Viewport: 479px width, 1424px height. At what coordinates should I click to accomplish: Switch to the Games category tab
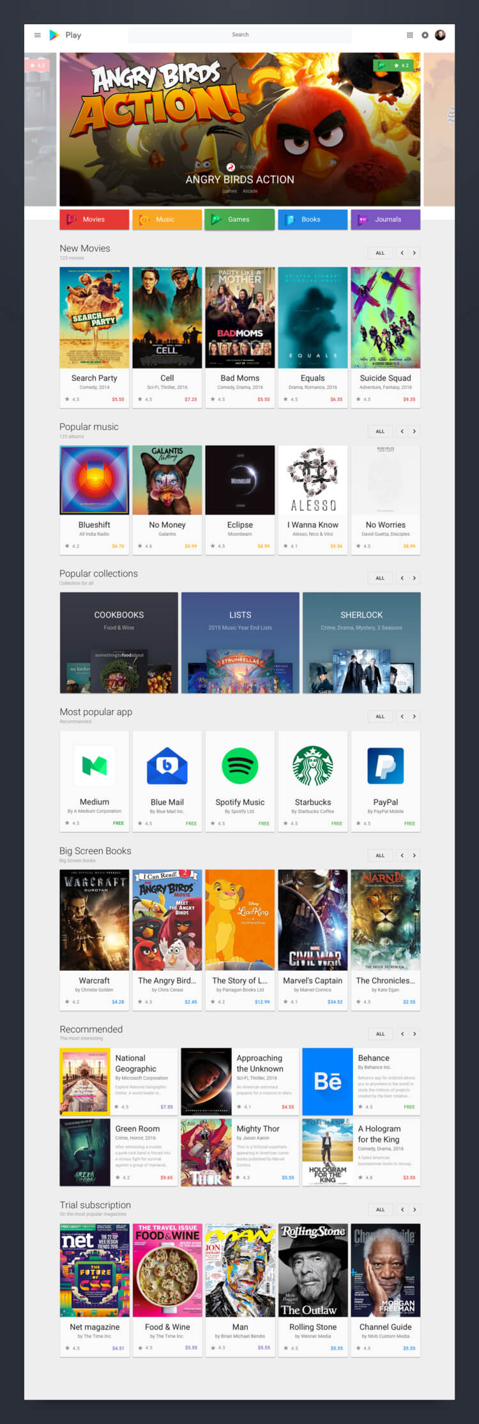pyautogui.click(x=240, y=219)
